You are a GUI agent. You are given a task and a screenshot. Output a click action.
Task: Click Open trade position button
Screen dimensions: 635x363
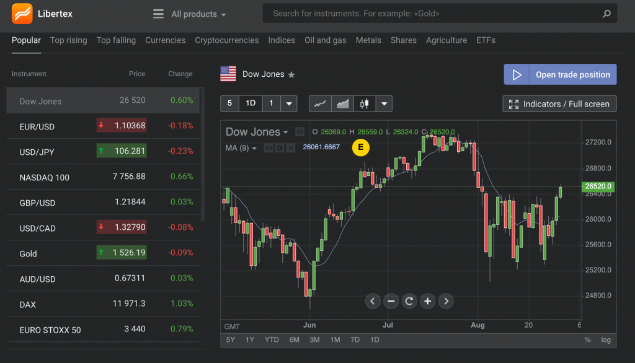pos(560,74)
